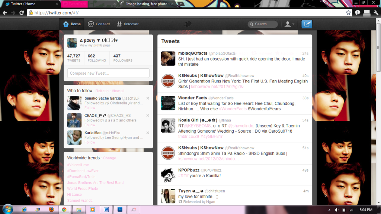Open the new browser tab button
The image size is (381, 214).
coord(181,4)
